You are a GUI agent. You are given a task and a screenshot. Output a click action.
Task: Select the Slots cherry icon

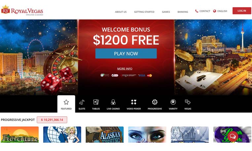[82, 102]
